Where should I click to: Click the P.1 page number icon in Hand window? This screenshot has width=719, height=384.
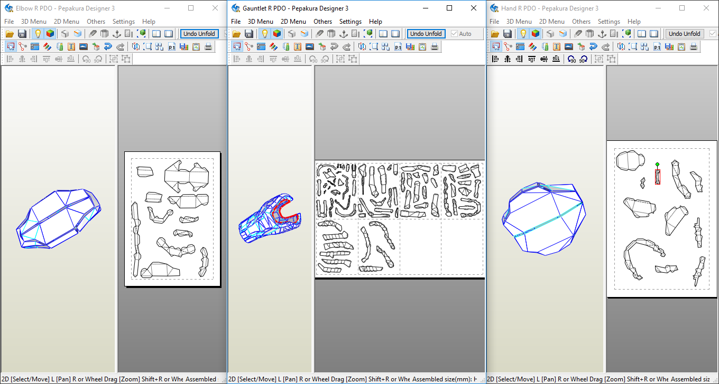pos(657,46)
